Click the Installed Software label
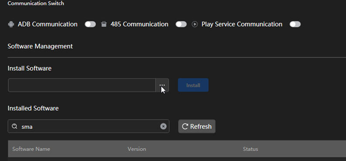The height and width of the screenshot is (161, 346). coord(33,108)
